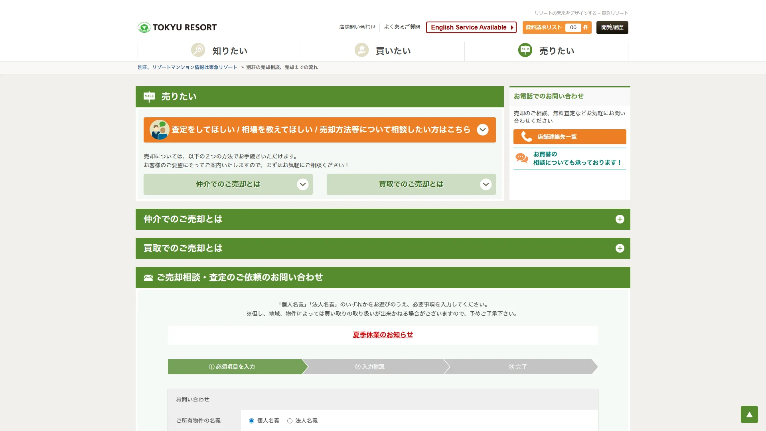This screenshot has height=431, width=766.
Task: Click the ① 必須項目を入力 step
Action: pyautogui.click(x=235, y=367)
